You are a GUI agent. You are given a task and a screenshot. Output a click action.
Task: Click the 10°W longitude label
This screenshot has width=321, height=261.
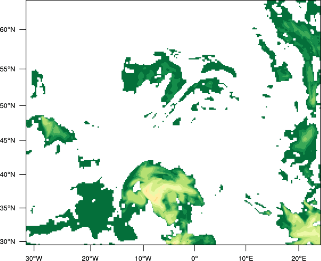143,258
